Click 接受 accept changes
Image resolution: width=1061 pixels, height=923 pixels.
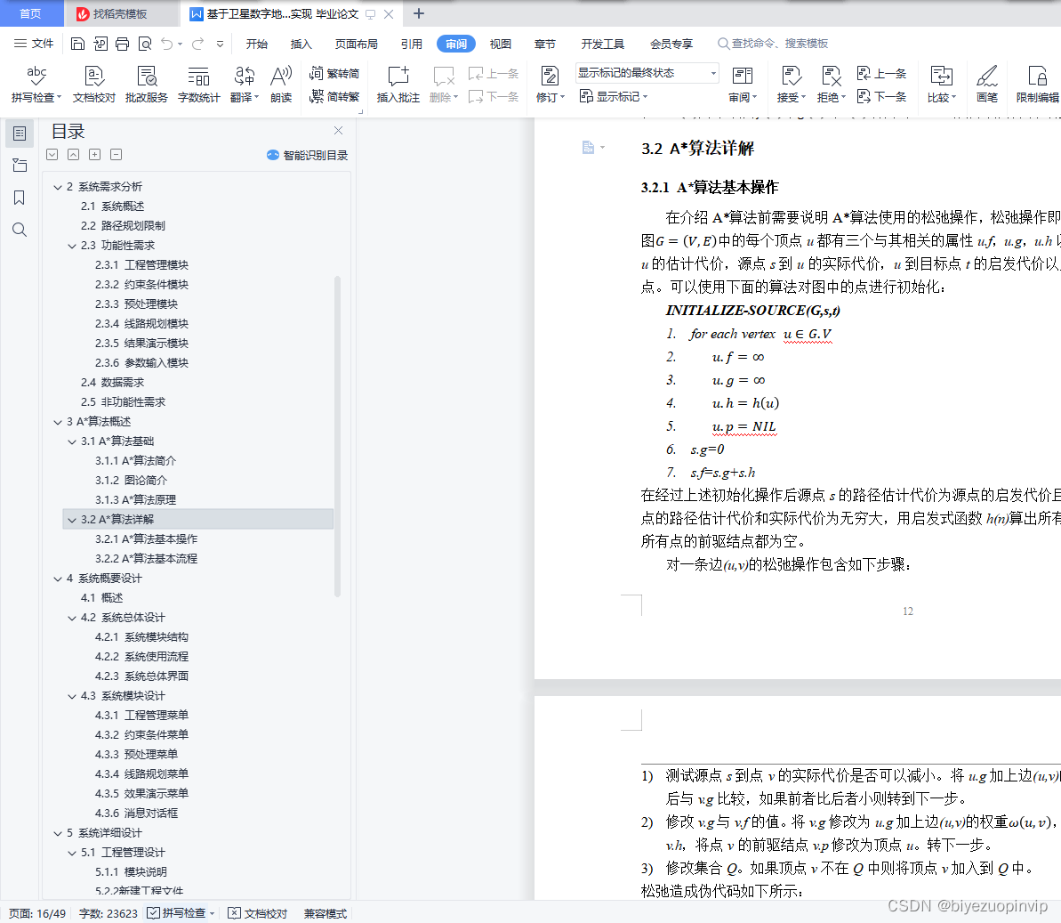[791, 85]
